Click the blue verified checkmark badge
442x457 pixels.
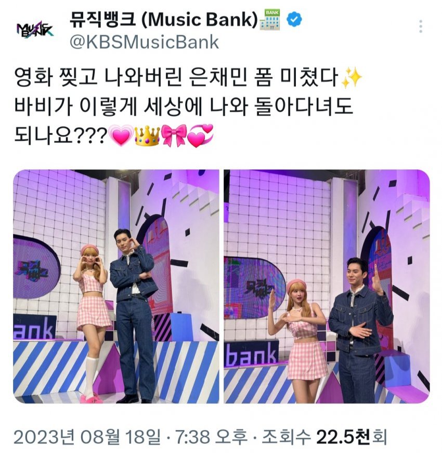click(295, 20)
